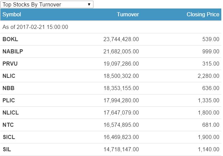Select the NLIC stock symbol
The image size is (223, 156).
(x=9, y=76)
